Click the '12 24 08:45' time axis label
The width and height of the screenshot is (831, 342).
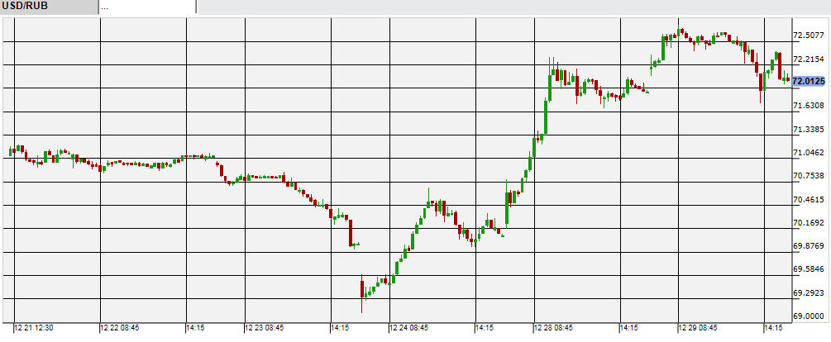[x=409, y=328]
